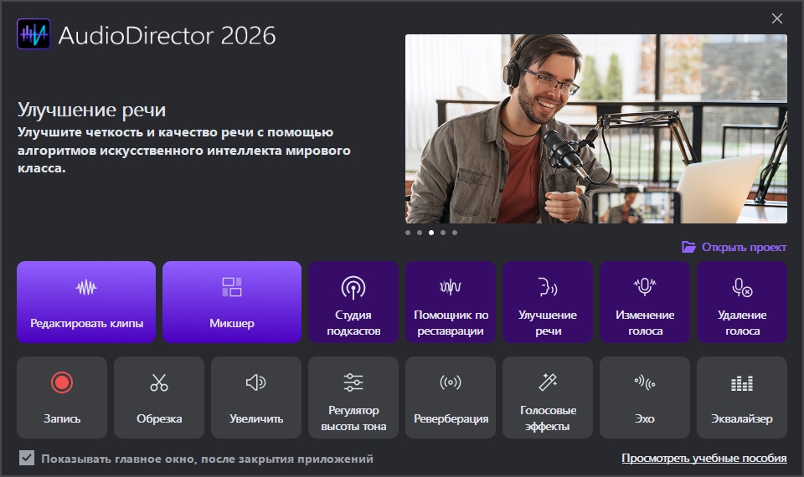Click the podcaster banner image
The image size is (804, 477).
click(595, 128)
